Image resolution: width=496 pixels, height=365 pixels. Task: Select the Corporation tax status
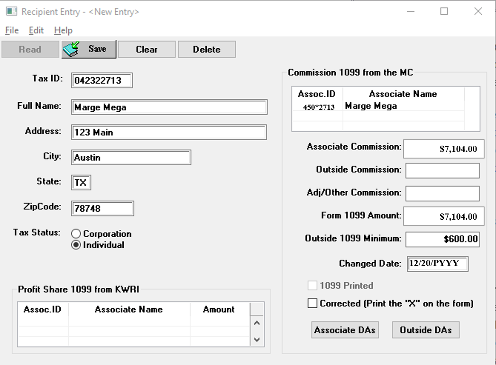[76, 234]
